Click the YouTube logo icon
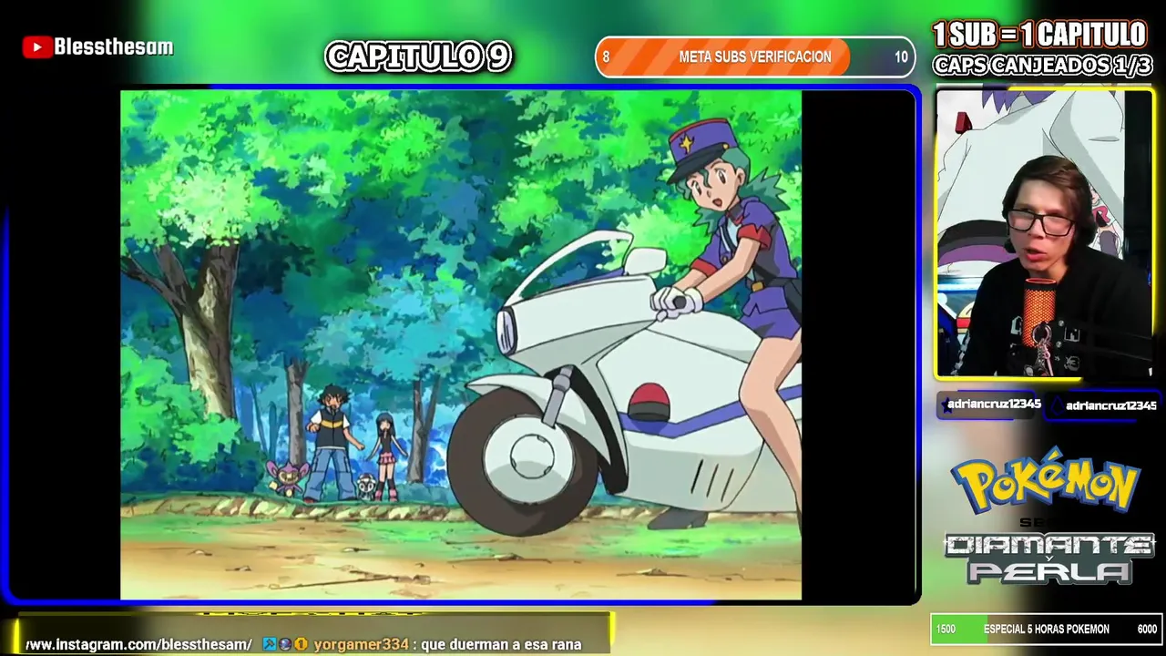The image size is (1166, 656). point(36,47)
